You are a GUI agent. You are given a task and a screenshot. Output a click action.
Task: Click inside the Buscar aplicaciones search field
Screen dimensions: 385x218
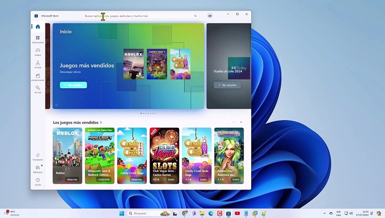click(141, 16)
